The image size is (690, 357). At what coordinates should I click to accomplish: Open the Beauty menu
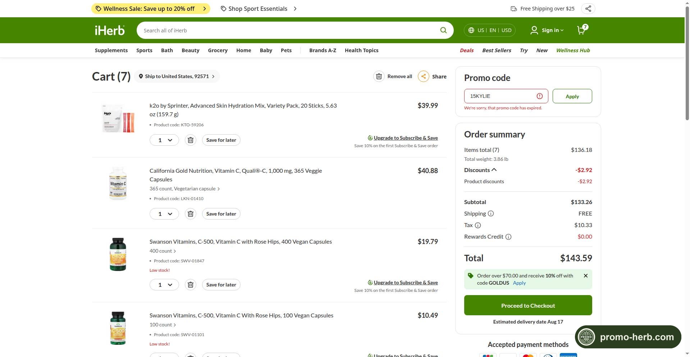[x=191, y=50]
